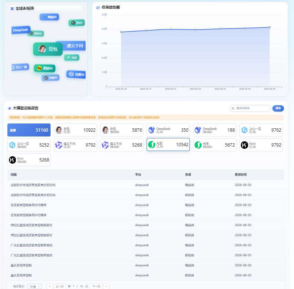The height and width of the screenshot is (289, 294).
Task: Click the 下一页 pagination button
Action: point(96,286)
